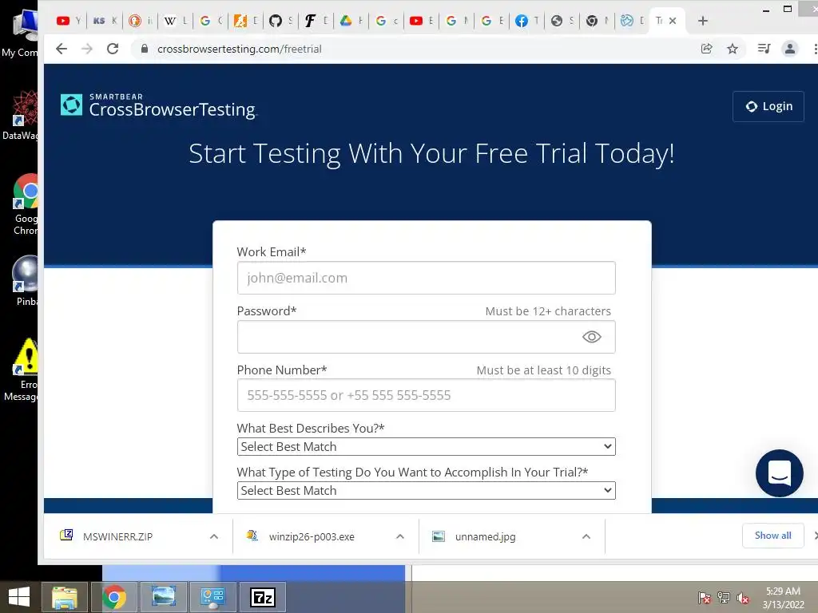Open the chat messenger bubble

(x=780, y=473)
